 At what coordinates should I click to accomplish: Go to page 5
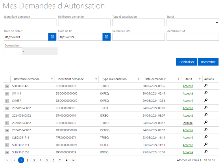[x=47, y=160]
